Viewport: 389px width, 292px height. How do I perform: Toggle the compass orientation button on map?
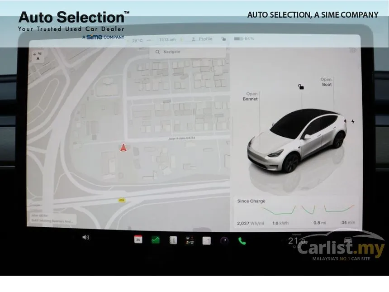tap(38, 56)
